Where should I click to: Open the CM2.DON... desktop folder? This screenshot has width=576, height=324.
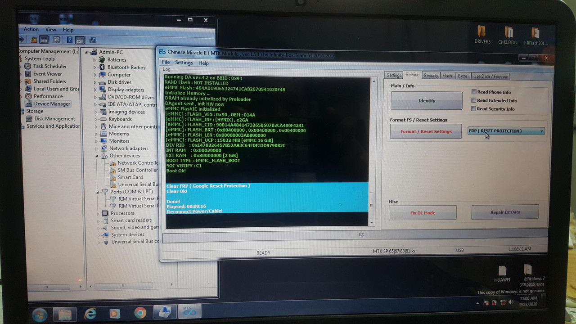(509, 35)
